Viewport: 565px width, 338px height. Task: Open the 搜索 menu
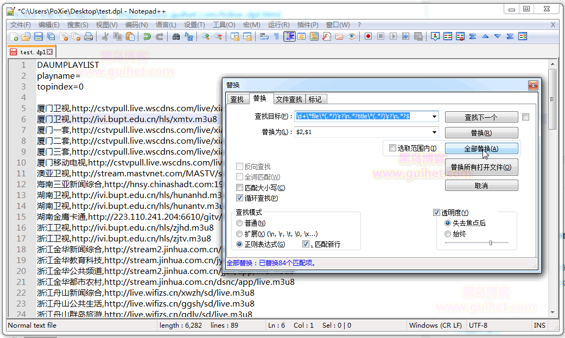pos(78,25)
